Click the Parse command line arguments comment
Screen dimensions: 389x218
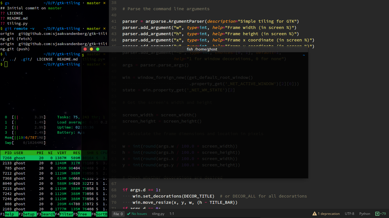[166, 9]
